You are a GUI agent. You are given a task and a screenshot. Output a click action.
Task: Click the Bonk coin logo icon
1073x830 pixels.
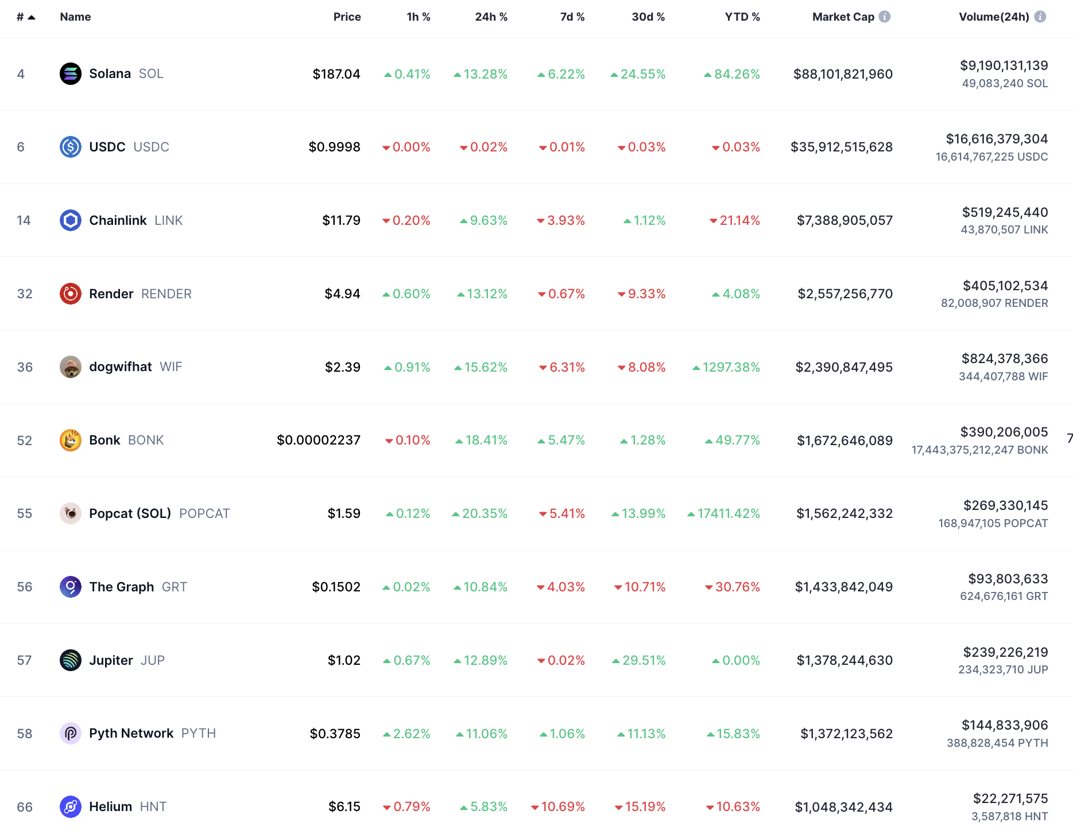click(70, 441)
